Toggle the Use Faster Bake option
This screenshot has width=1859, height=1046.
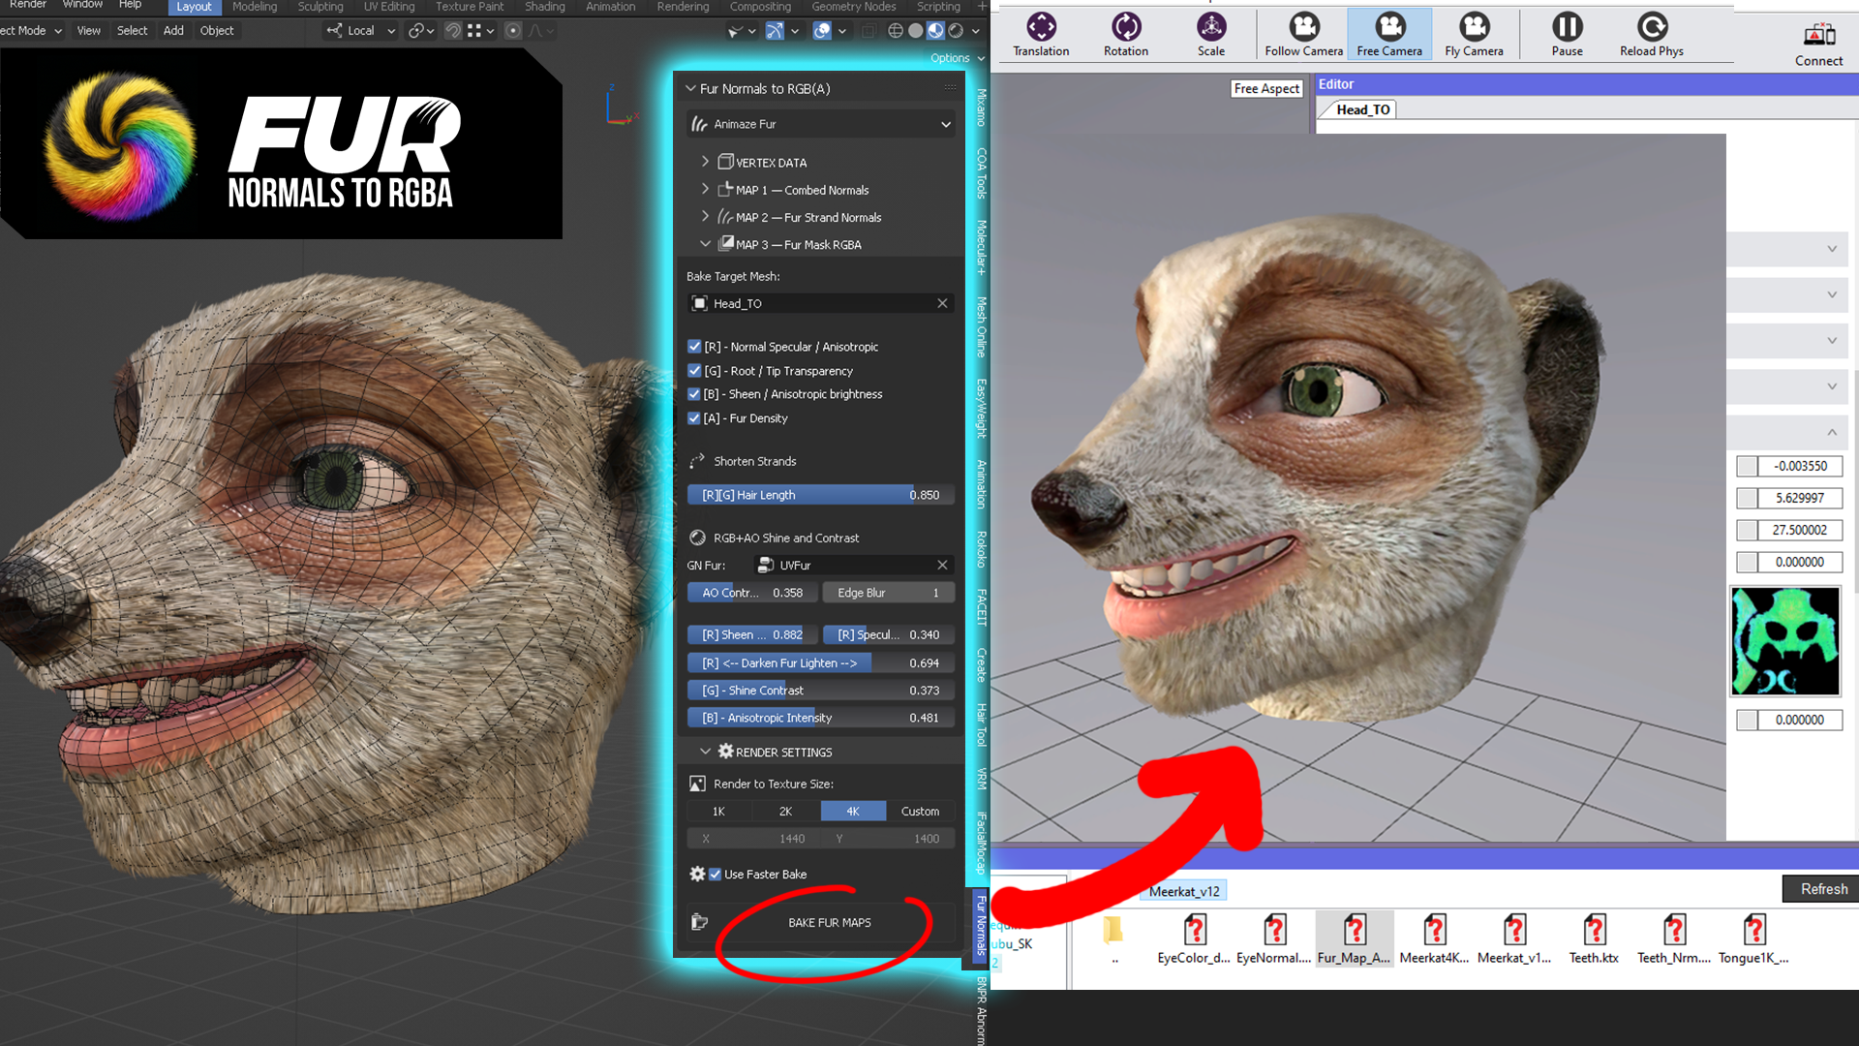(716, 874)
